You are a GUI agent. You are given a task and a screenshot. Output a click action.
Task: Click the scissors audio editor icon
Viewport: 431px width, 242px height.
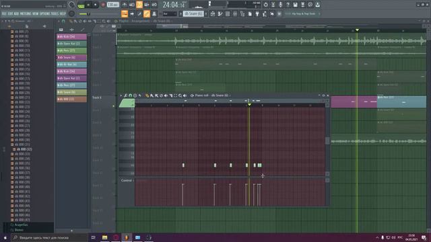[x=273, y=5]
